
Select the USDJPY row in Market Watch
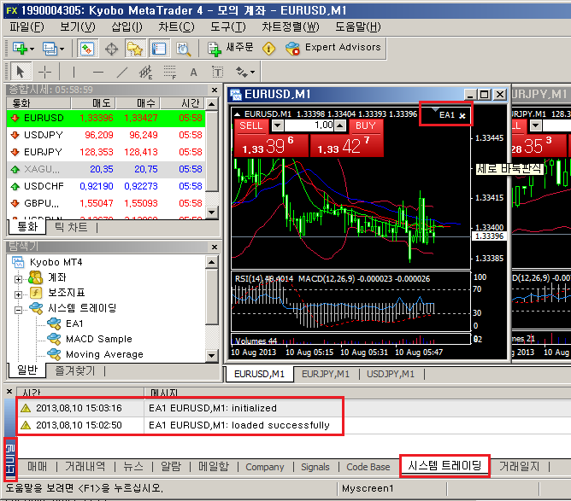tap(106, 135)
